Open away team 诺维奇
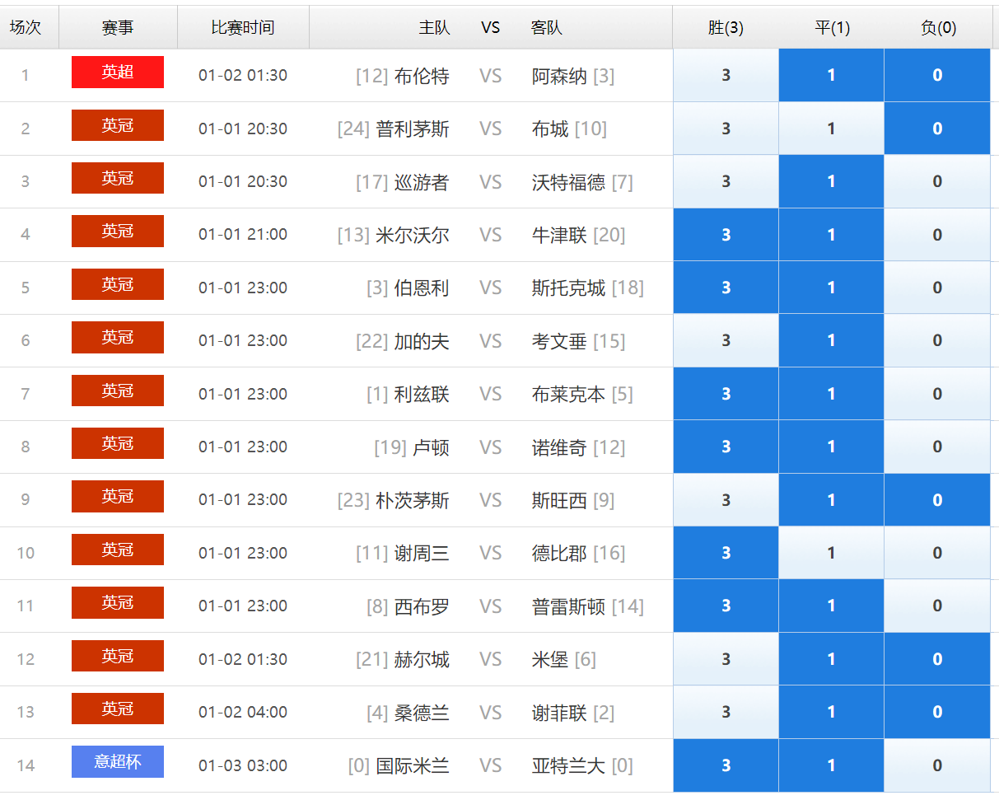The image size is (999, 800). point(559,447)
